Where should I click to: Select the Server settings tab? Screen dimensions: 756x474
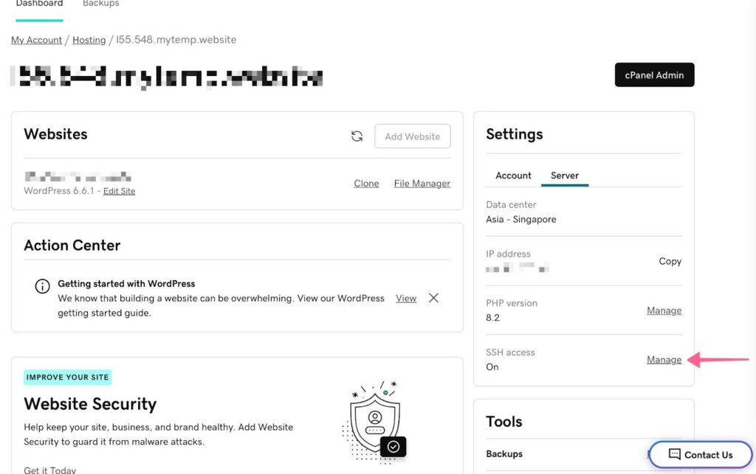pyautogui.click(x=565, y=175)
